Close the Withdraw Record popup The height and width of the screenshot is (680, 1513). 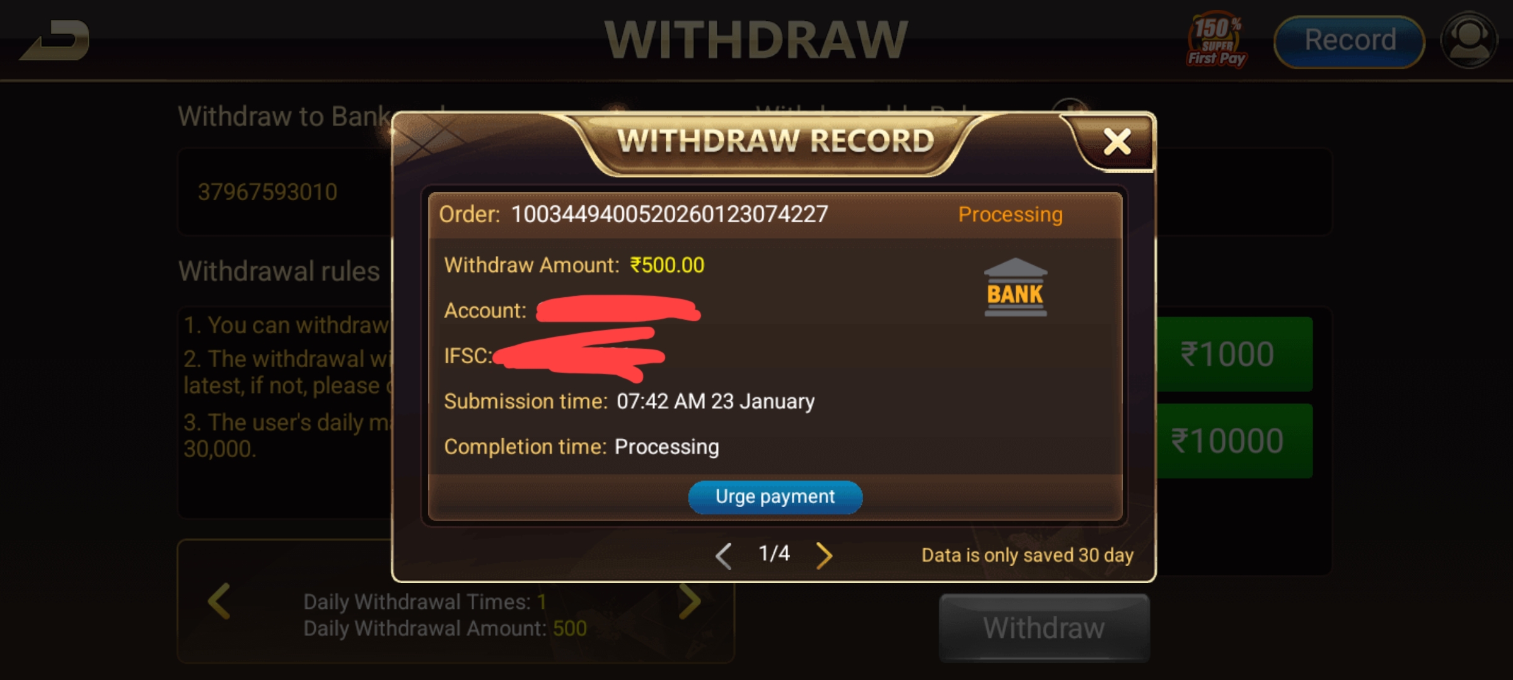pos(1117,142)
